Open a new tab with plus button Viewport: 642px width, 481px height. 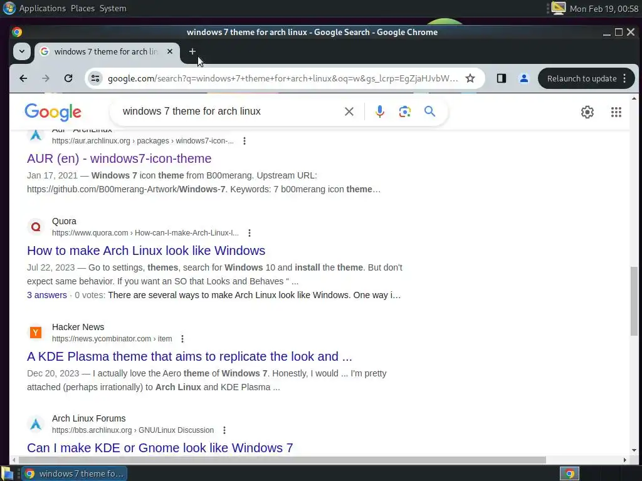tap(192, 51)
